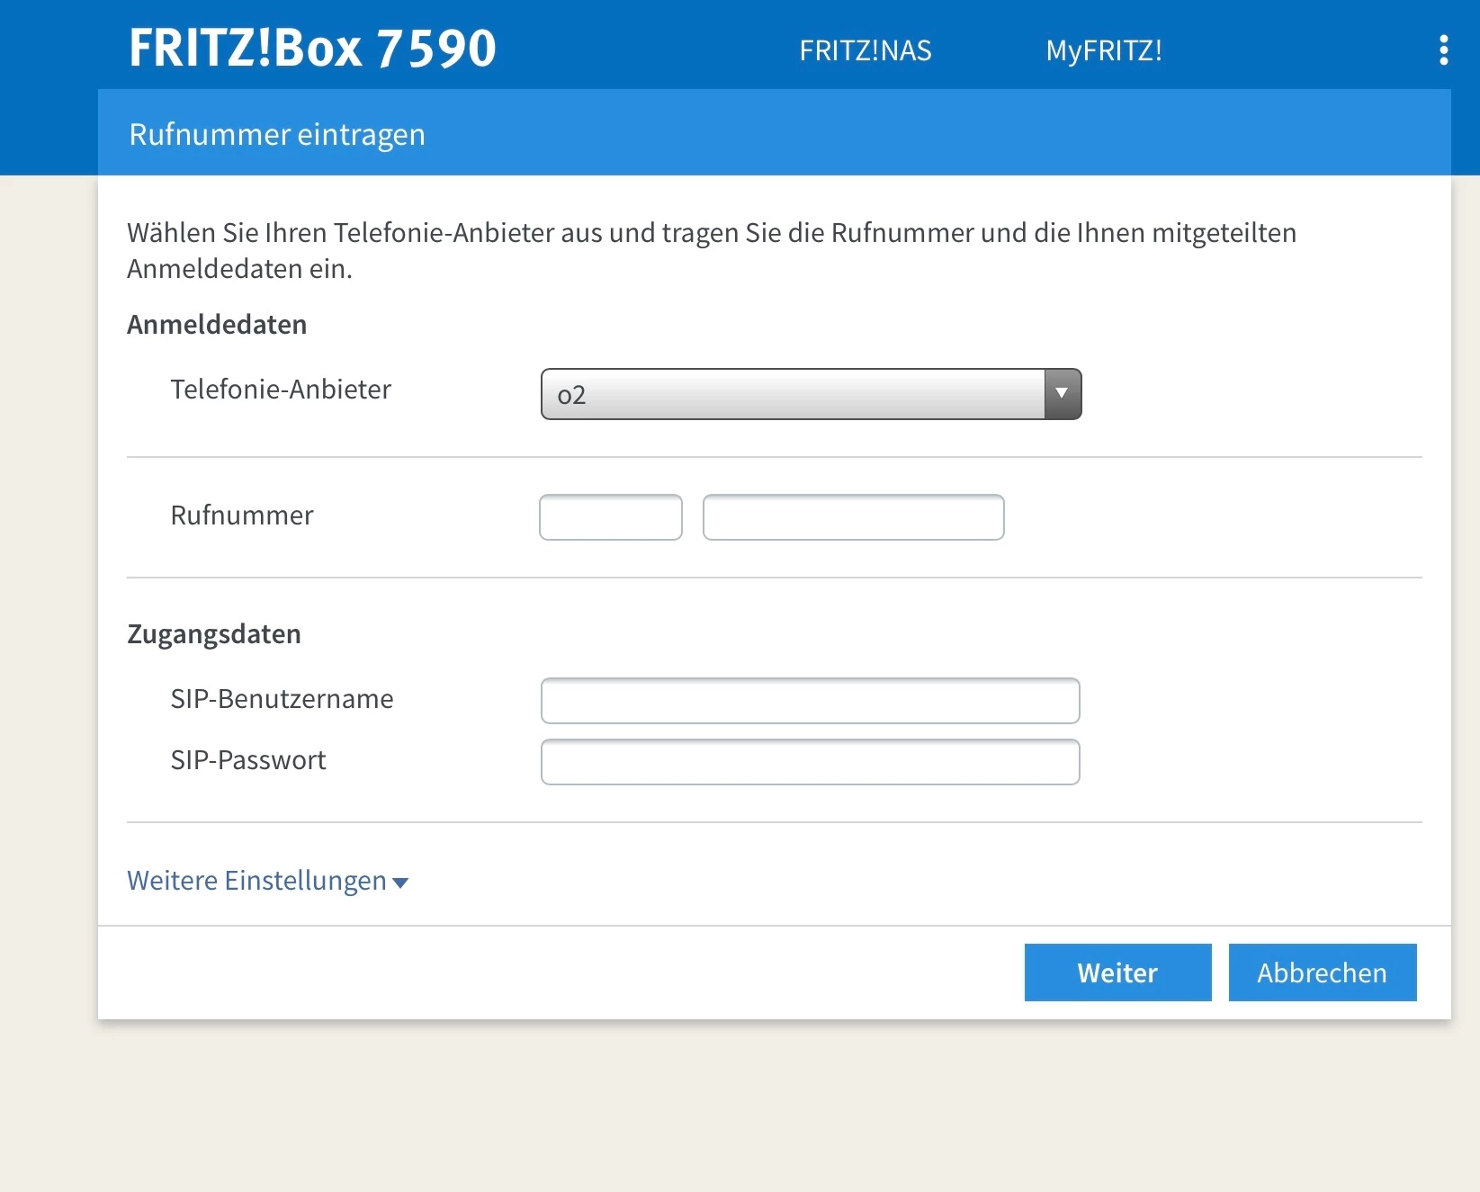Click the Rufnummer field label
The image size is (1480, 1192).
coord(242,515)
